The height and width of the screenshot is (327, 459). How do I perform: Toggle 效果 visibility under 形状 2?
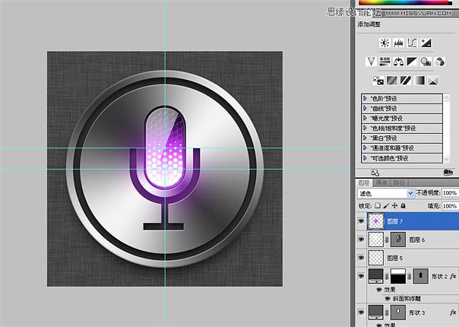378,290
